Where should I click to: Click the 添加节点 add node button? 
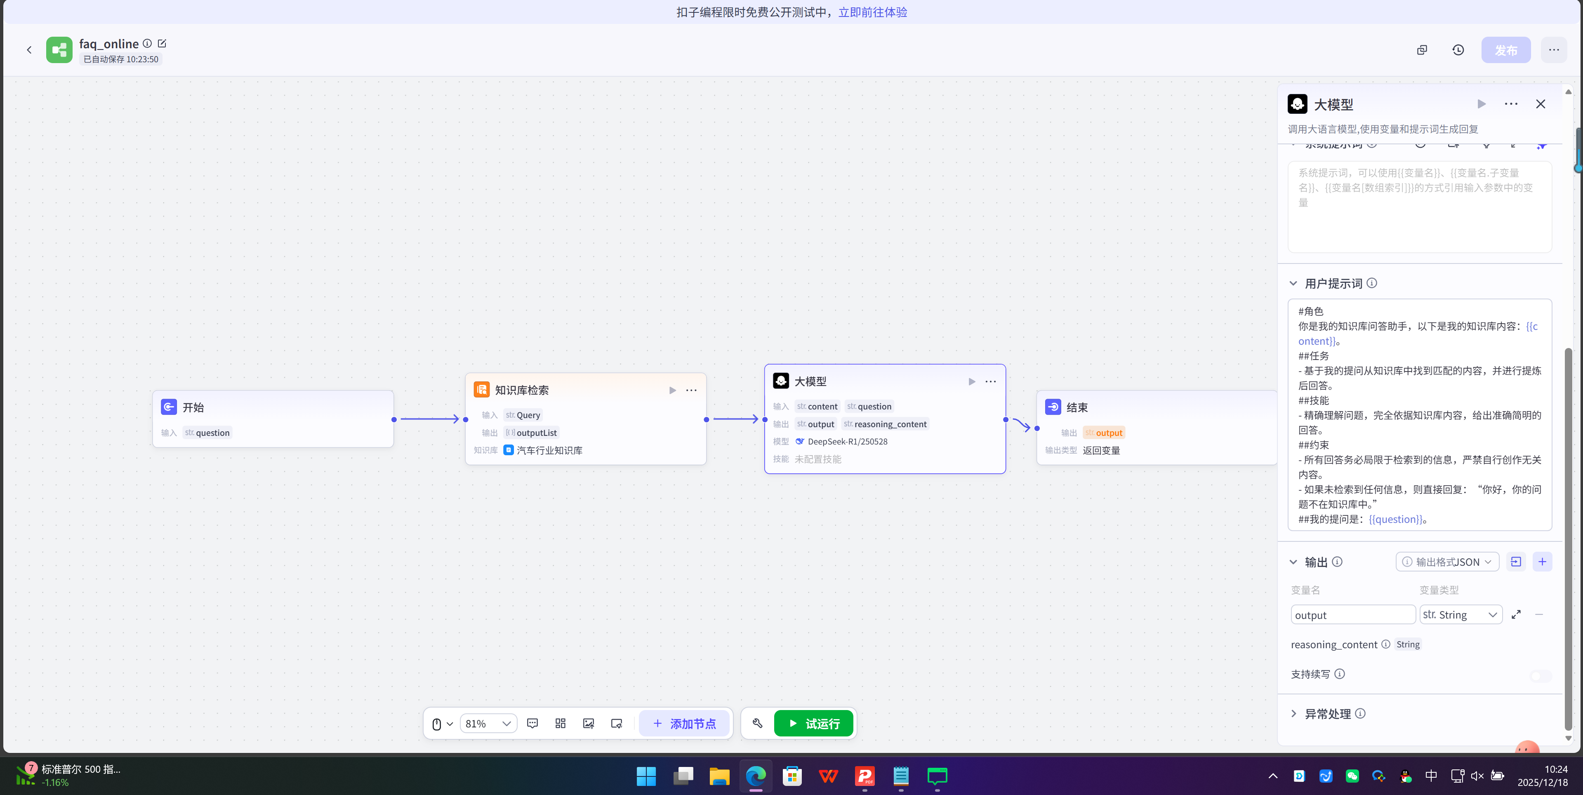pyautogui.click(x=684, y=723)
